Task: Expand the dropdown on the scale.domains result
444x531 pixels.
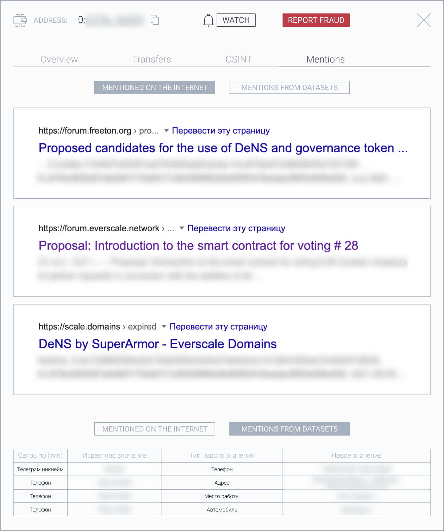Action: click(163, 326)
